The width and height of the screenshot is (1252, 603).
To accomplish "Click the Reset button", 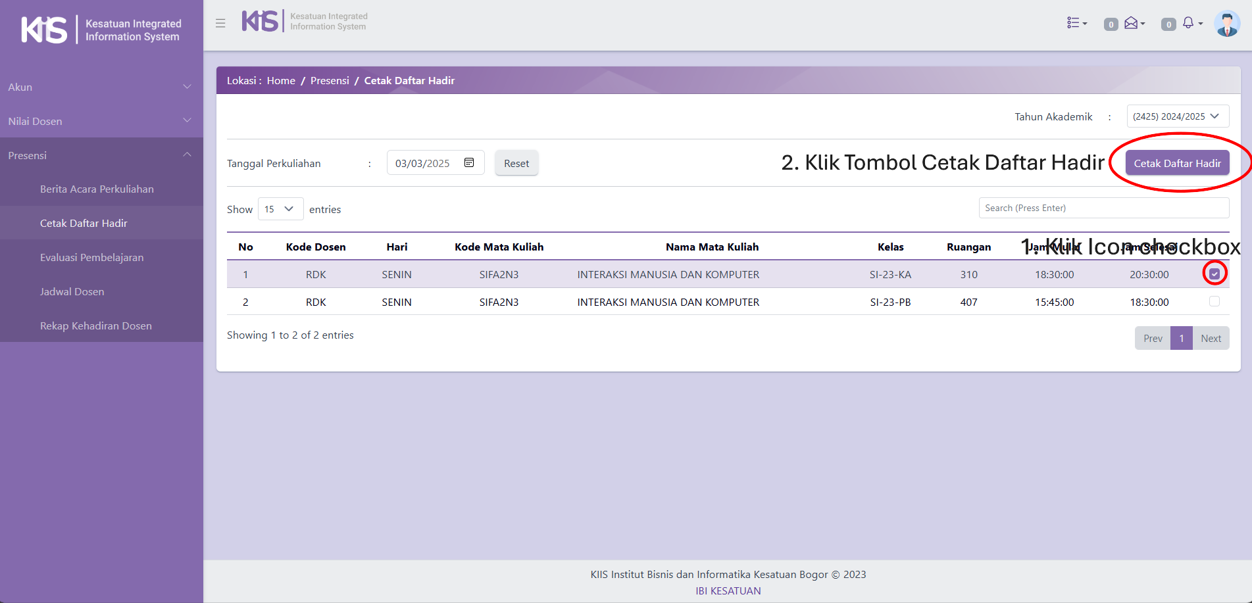I will coord(516,163).
